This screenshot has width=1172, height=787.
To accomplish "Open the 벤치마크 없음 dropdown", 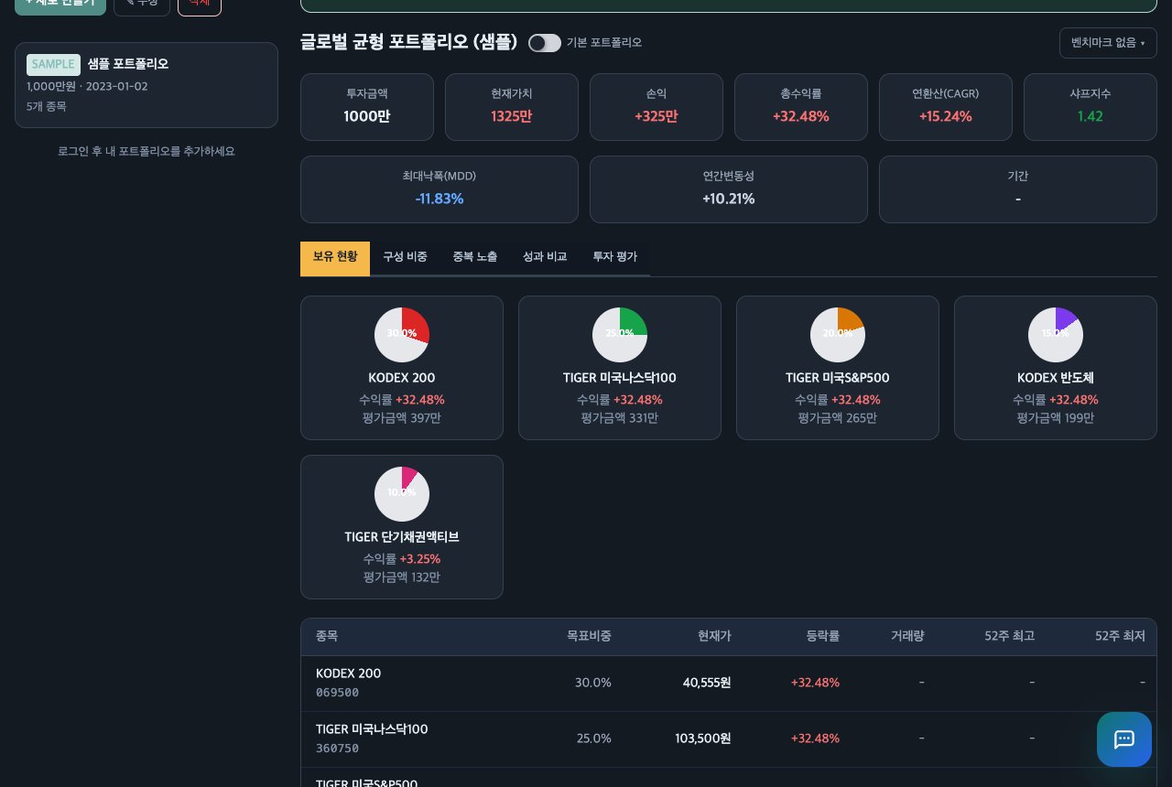I will (x=1108, y=43).
